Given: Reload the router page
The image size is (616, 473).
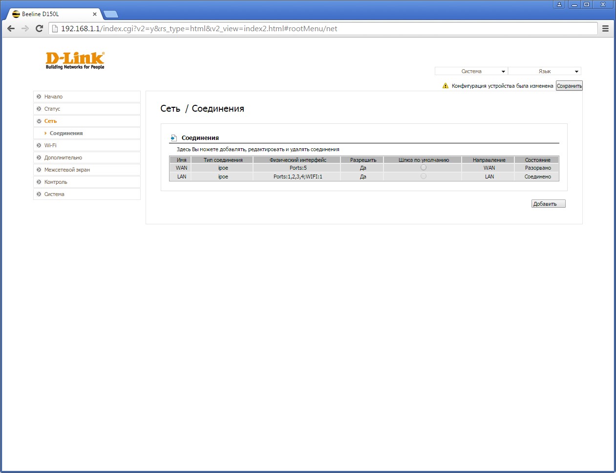Looking at the screenshot, I should 40,29.
